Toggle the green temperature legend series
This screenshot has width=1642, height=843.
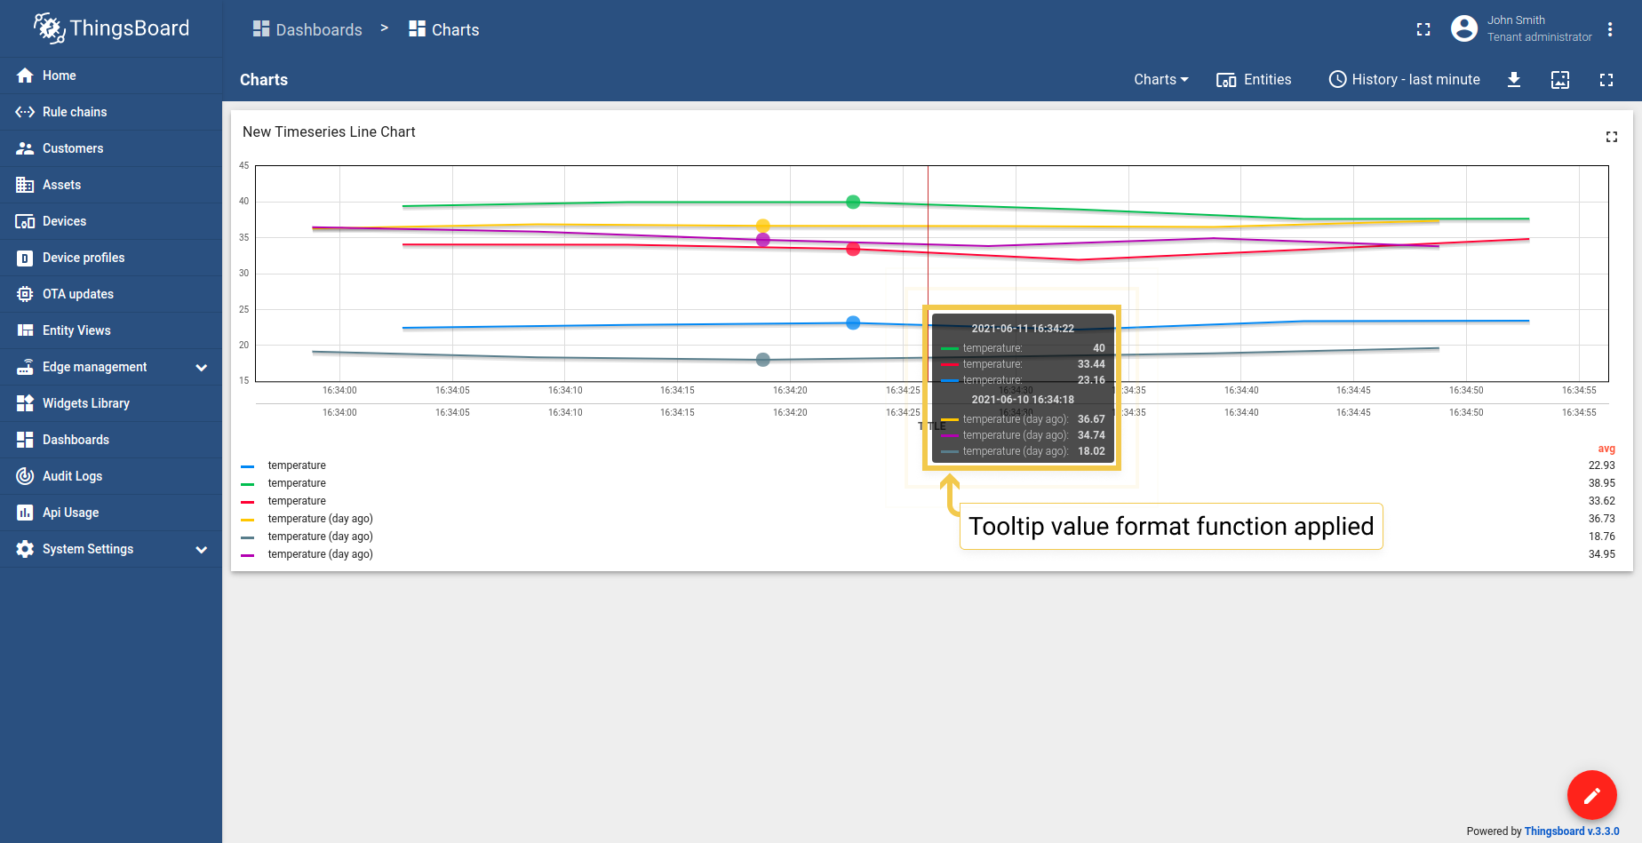coord(297,483)
